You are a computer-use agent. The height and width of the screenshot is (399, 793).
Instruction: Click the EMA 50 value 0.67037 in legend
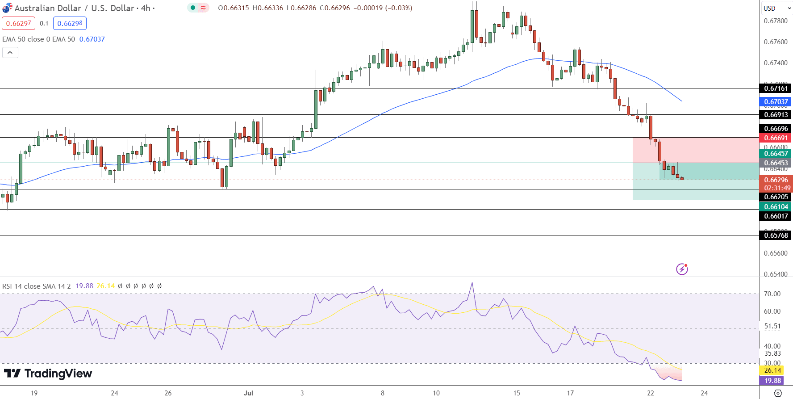pos(92,39)
